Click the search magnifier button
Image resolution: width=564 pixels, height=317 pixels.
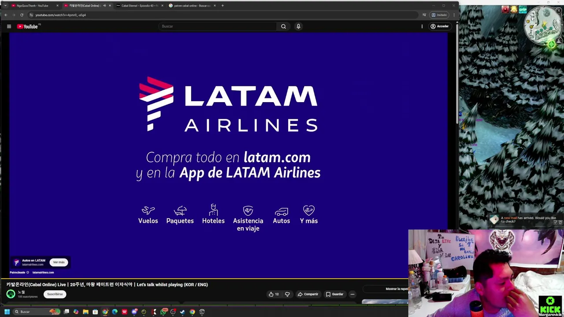pos(283,26)
